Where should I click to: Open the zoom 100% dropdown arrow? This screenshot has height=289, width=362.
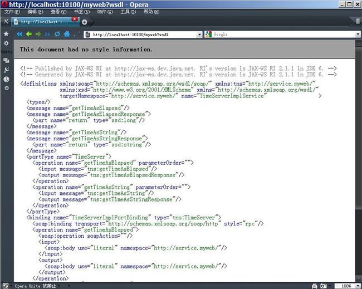357,286
